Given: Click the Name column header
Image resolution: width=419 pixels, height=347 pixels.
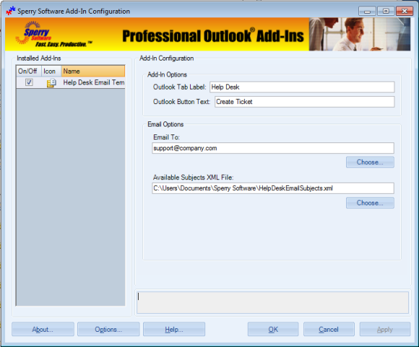Looking at the screenshot, I should [x=93, y=71].
